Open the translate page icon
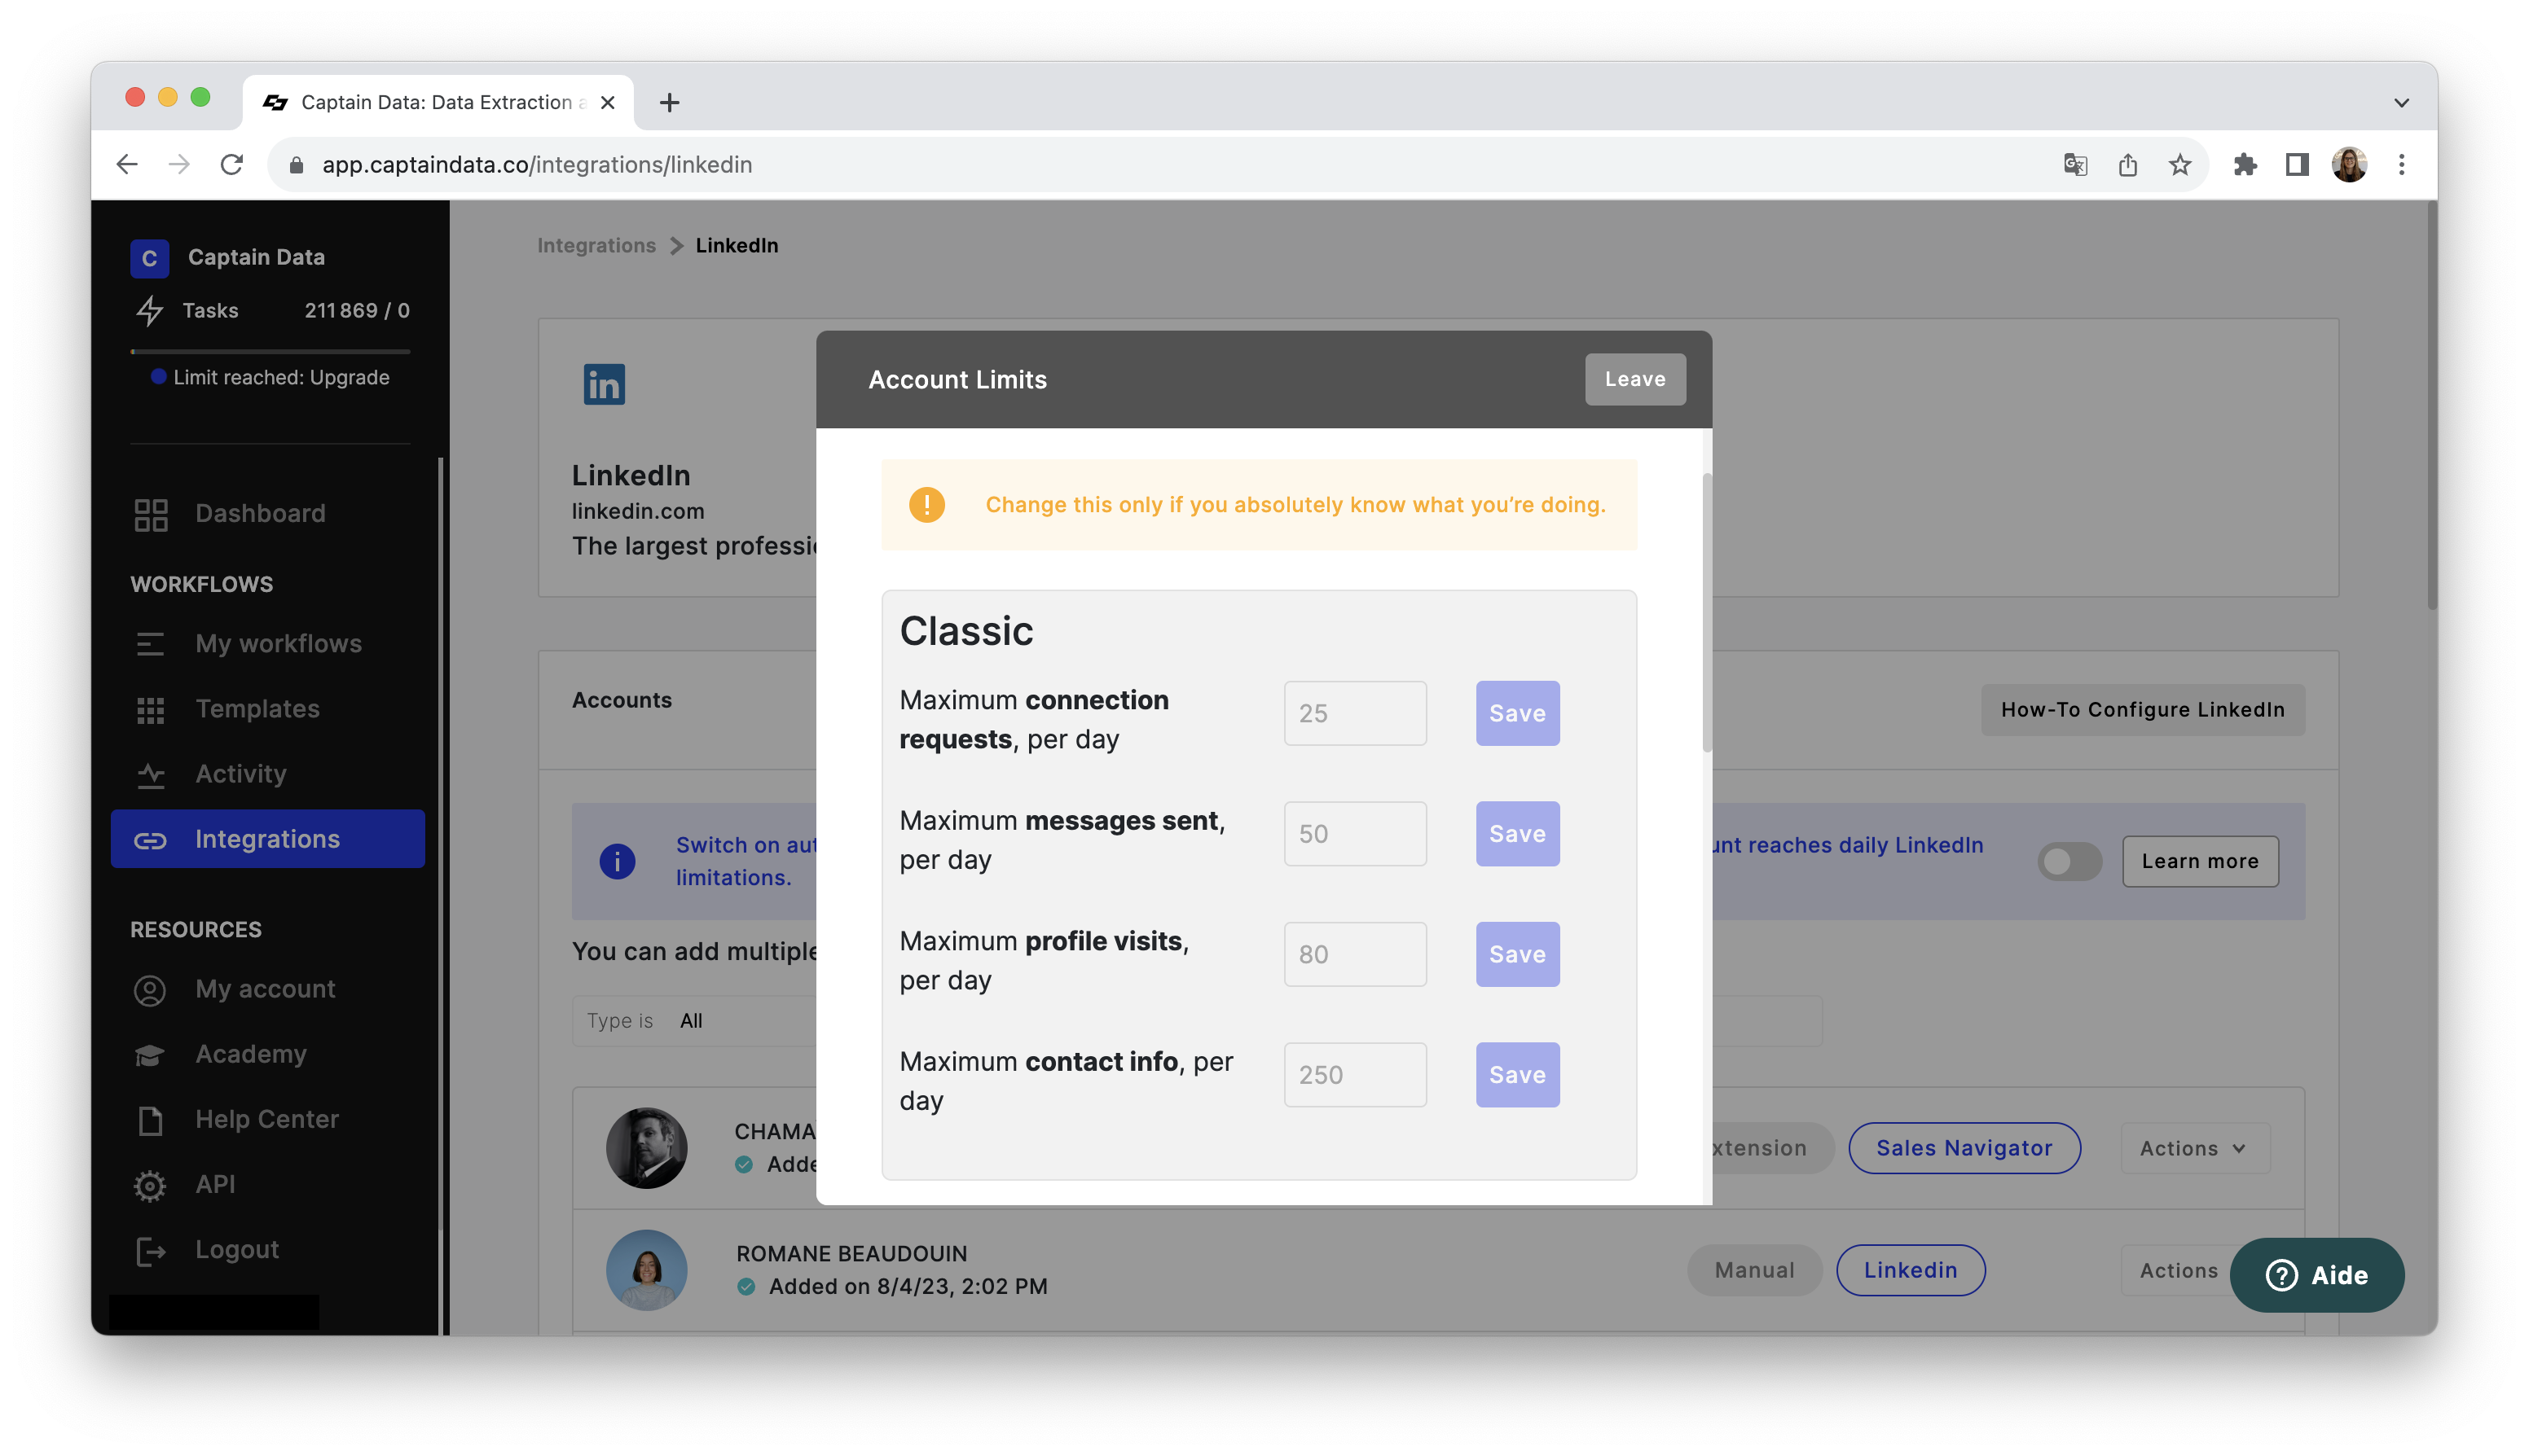The image size is (2529, 1456). coord(2075,165)
